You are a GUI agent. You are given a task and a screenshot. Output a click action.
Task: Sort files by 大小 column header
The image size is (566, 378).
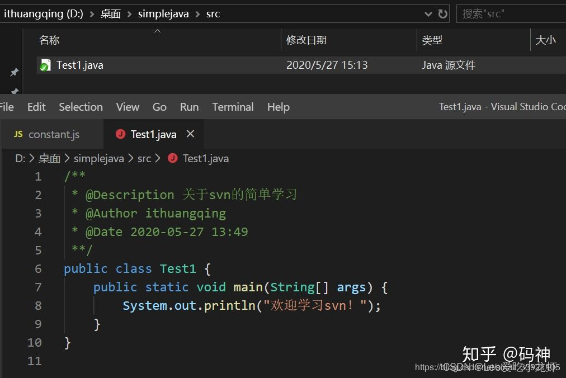545,40
